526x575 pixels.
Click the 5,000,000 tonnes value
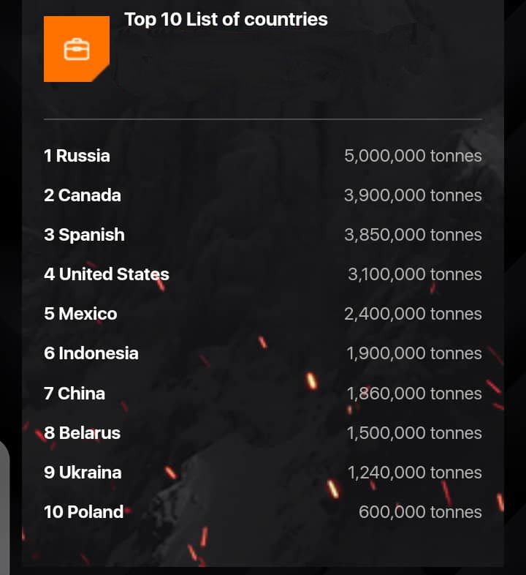click(413, 156)
